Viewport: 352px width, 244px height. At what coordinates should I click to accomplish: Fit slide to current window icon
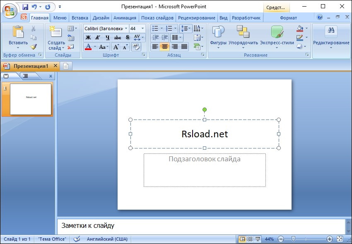[340, 239]
